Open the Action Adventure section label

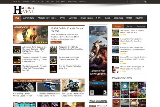[21, 27]
